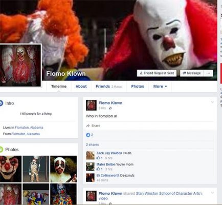Open Mater Bolton's profile name
This screenshot has width=222, height=205.
tap(106, 165)
